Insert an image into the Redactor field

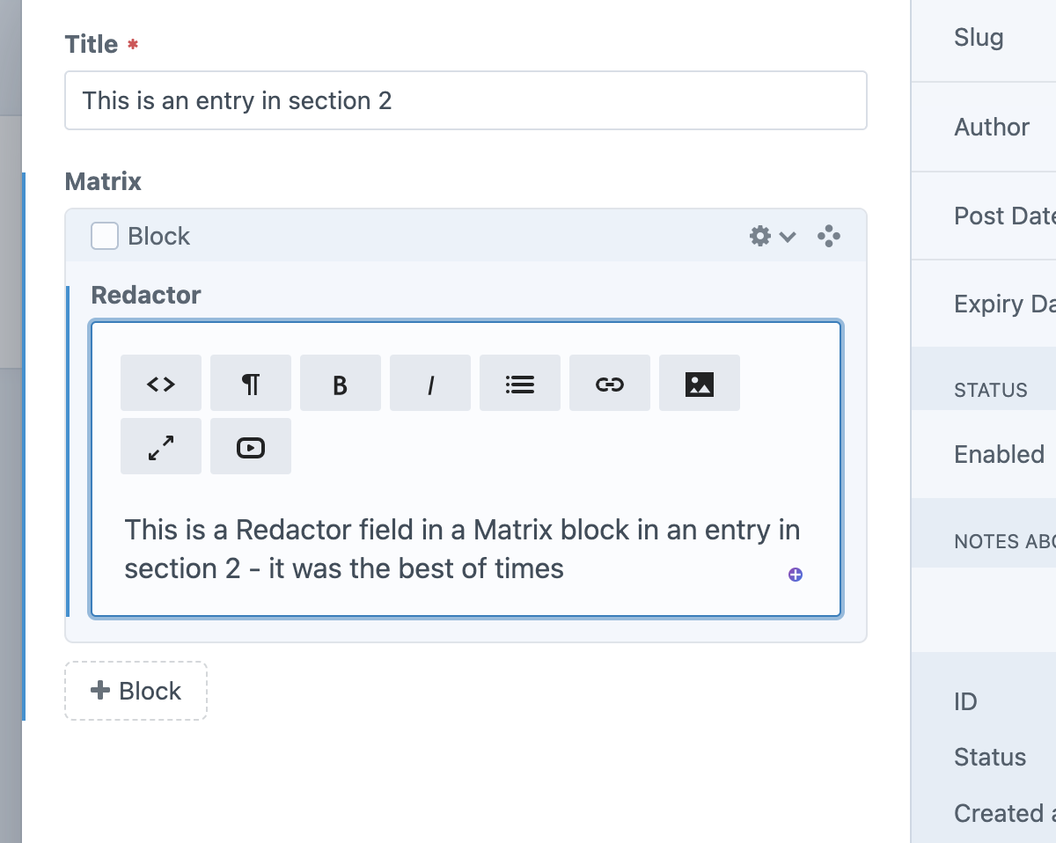point(700,382)
